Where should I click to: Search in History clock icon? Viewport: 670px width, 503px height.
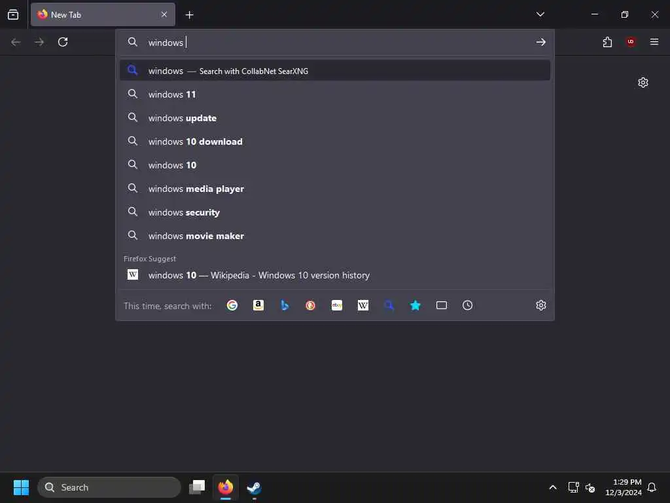pos(467,305)
